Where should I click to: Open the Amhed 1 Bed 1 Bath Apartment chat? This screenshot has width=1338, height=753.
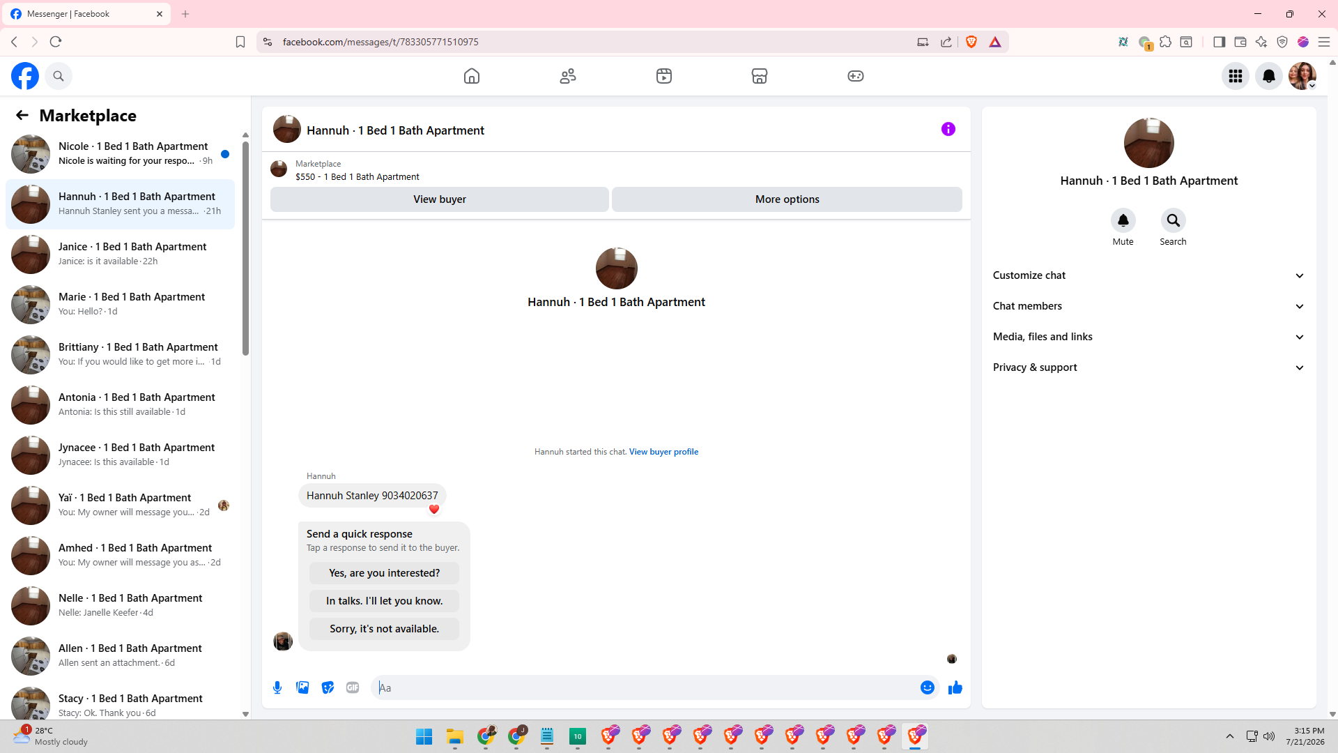coord(120,556)
